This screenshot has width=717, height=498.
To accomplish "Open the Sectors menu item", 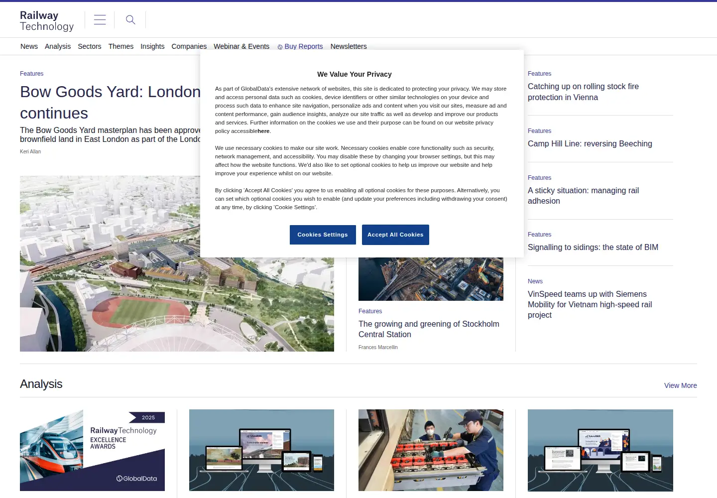I will pos(90,46).
